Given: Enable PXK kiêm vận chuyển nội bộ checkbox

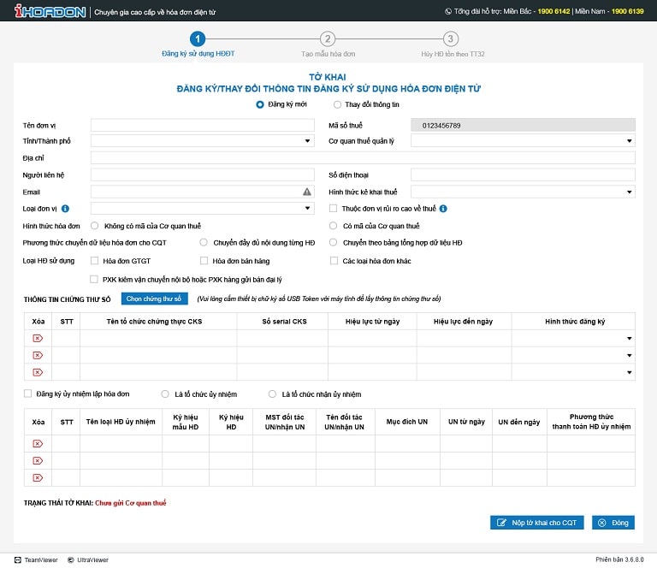Looking at the screenshot, I should (x=94, y=280).
